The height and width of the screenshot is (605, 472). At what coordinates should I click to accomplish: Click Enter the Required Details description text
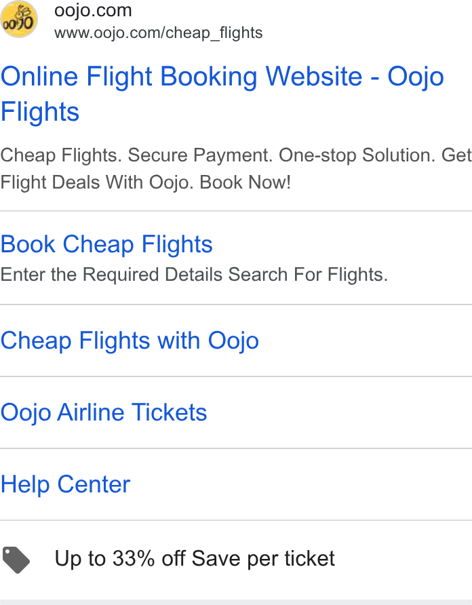(194, 275)
